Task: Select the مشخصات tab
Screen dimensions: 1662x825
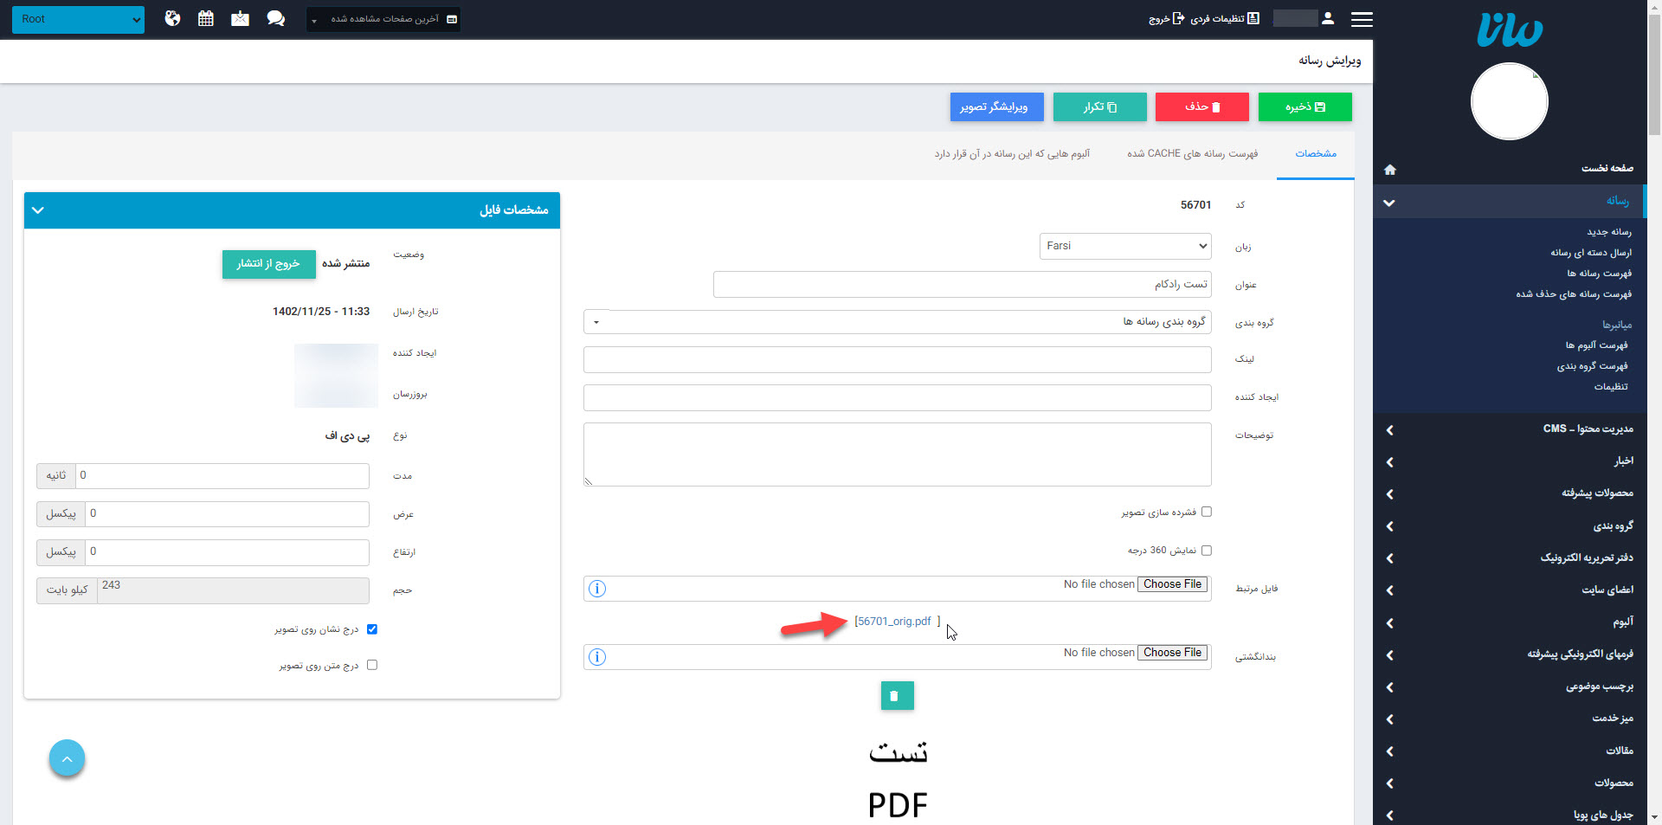Action: tap(1317, 153)
